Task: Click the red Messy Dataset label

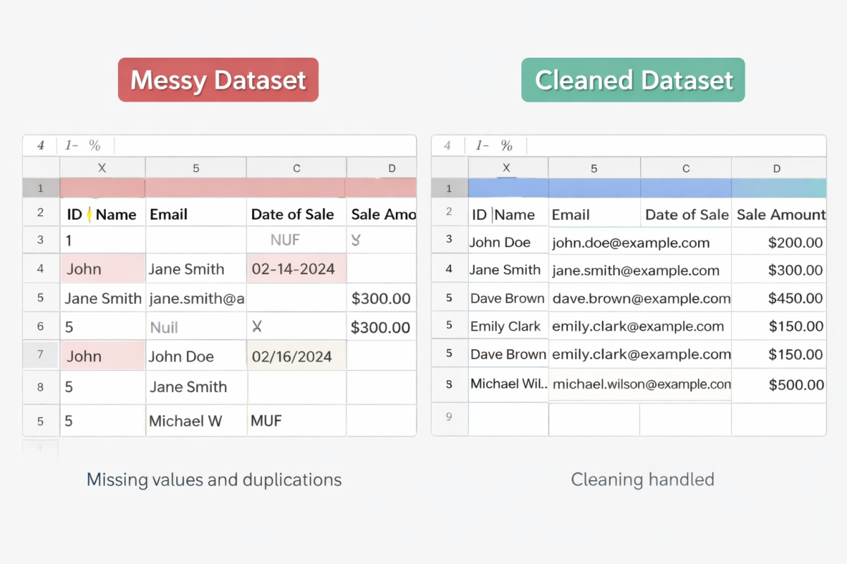Action: tap(218, 80)
